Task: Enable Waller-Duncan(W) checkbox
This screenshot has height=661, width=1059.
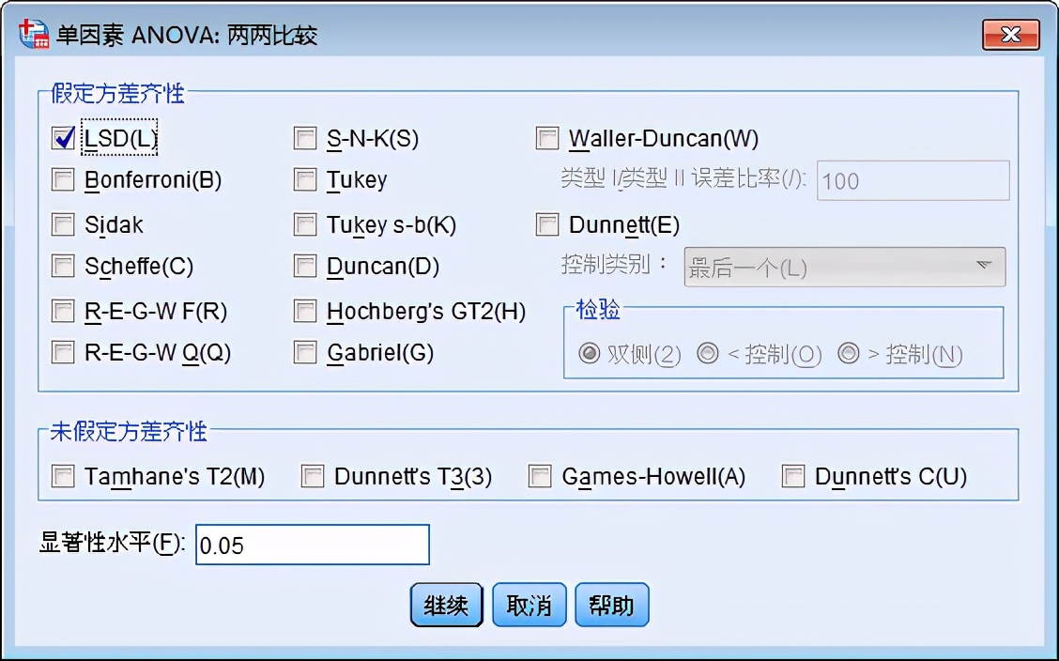Action: pos(547,138)
